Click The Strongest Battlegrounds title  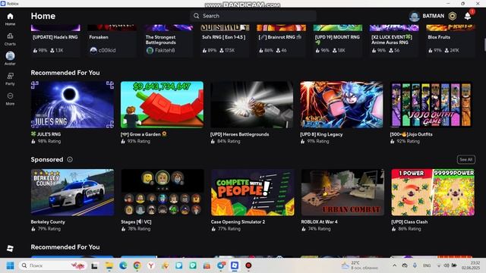coord(160,39)
